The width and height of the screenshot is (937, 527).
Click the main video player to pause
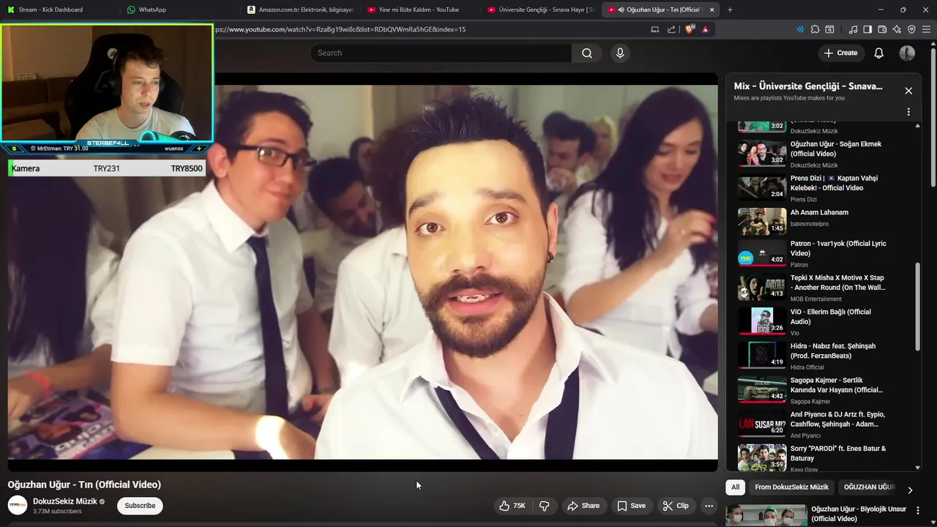point(362,272)
